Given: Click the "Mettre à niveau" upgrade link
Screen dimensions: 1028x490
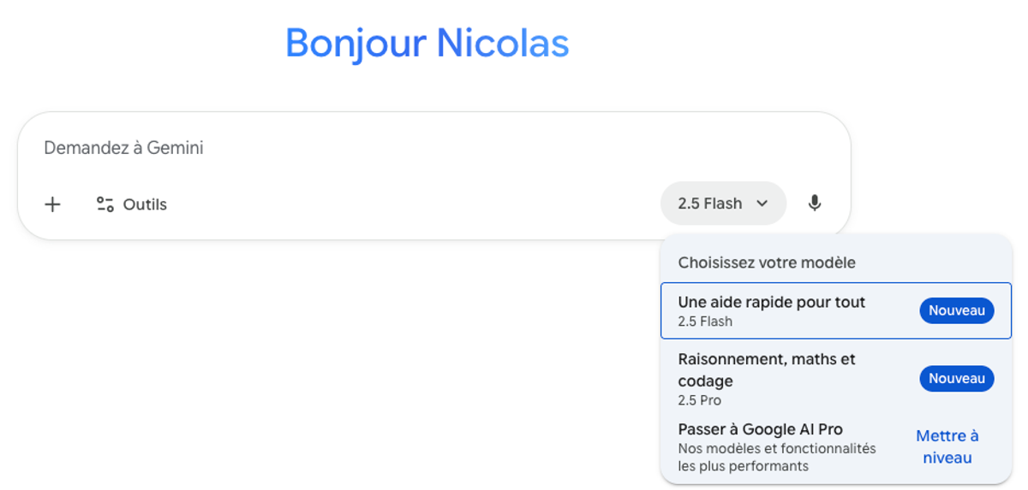Looking at the screenshot, I should tap(947, 446).
